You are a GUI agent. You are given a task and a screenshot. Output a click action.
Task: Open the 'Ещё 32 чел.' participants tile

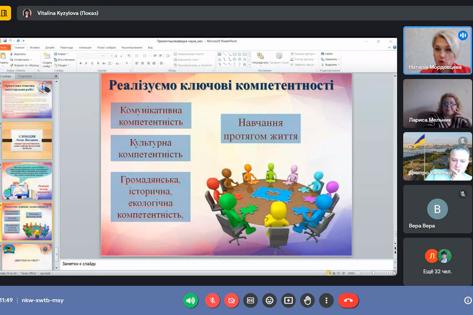click(437, 261)
